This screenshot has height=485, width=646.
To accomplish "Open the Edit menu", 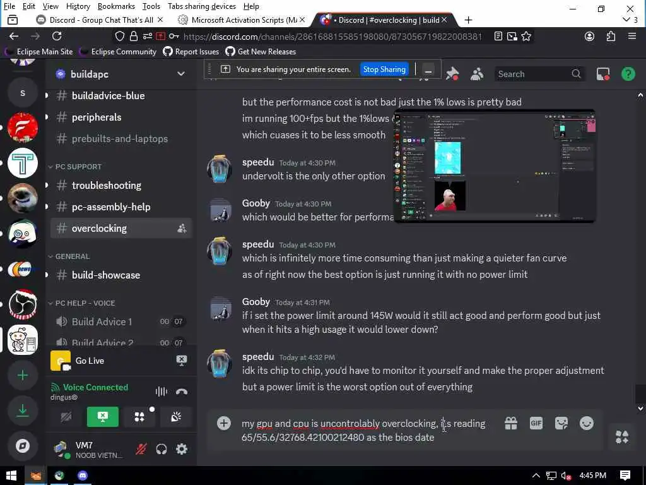I will tap(28, 6).
